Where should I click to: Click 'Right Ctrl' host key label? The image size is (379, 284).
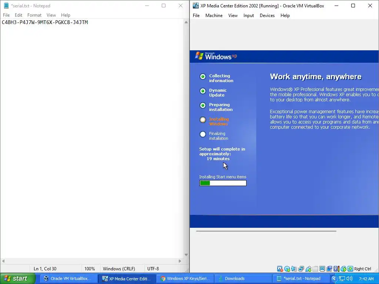pos(363,269)
